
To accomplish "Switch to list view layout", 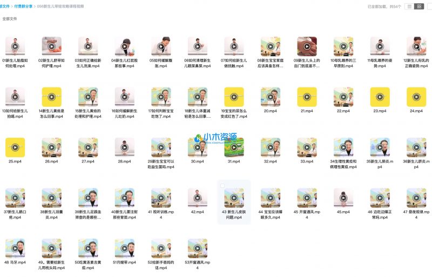I will (409, 6).
